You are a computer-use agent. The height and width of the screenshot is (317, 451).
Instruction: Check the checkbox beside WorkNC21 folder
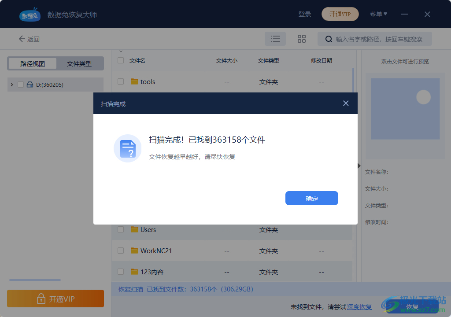pos(120,251)
